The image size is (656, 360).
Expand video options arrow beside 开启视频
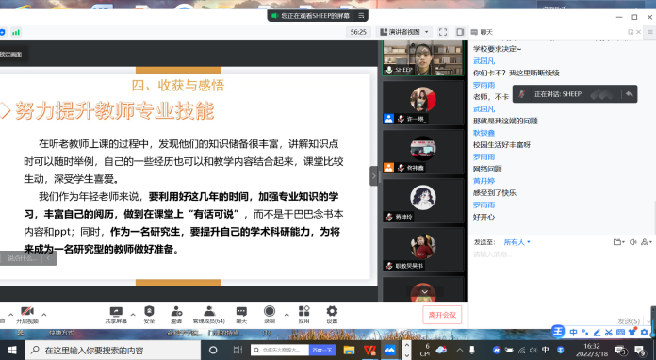pyautogui.click(x=44, y=314)
